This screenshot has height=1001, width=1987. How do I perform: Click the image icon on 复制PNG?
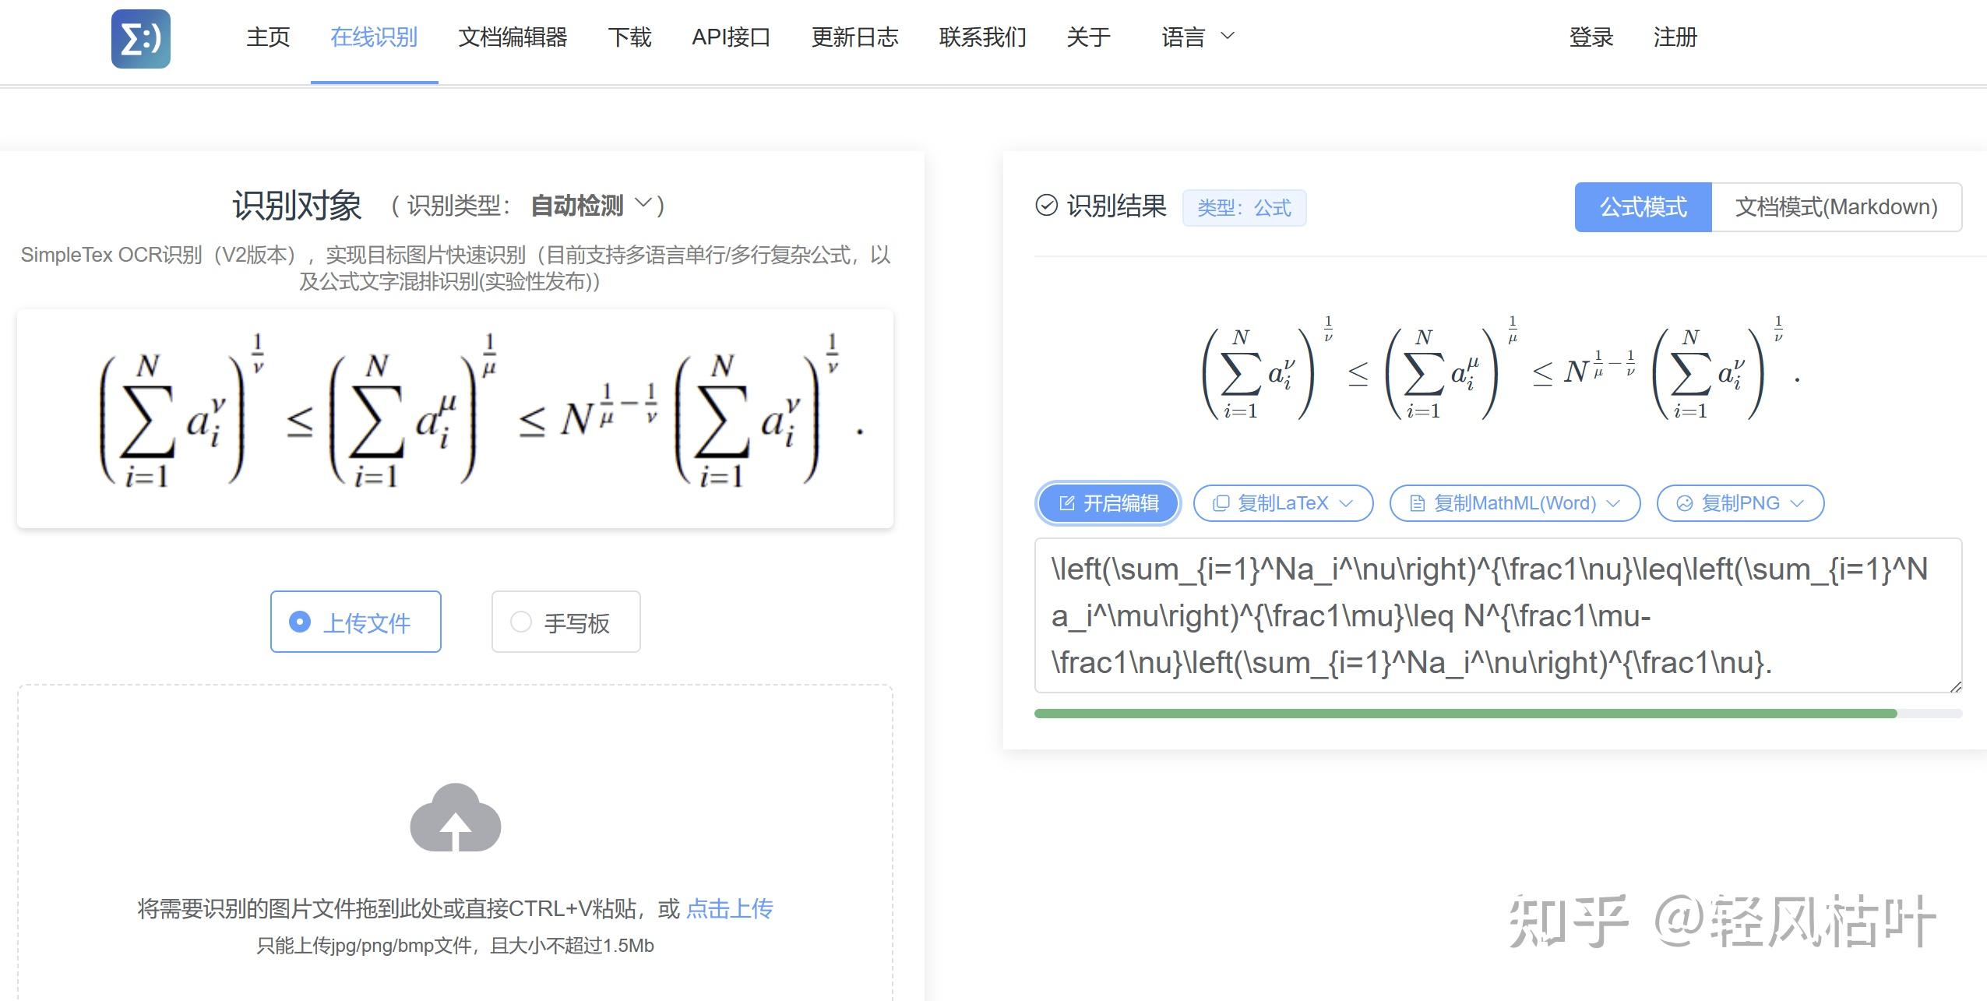click(x=1684, y=502)
